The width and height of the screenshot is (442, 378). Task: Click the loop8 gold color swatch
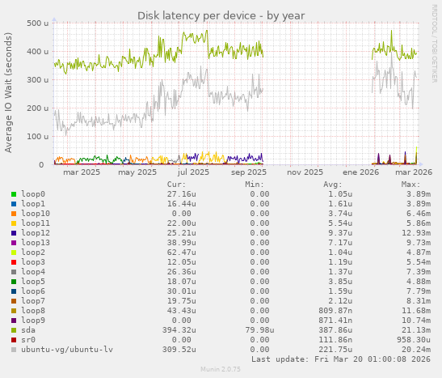[14, 311]
